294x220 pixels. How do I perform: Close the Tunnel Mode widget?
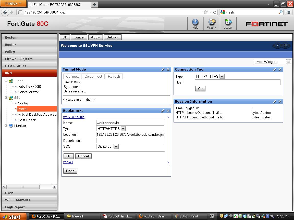(x=168, y=70)
